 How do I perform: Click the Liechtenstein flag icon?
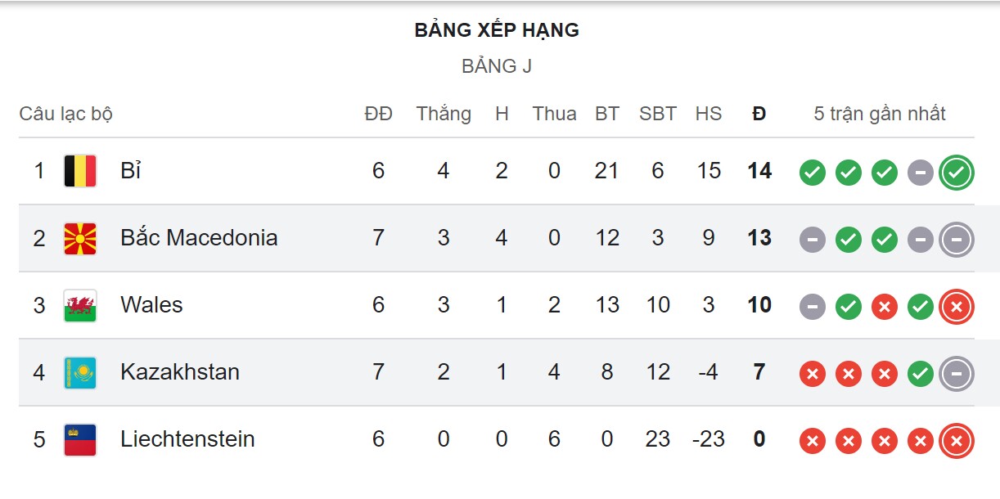click(x=80, y=439)
